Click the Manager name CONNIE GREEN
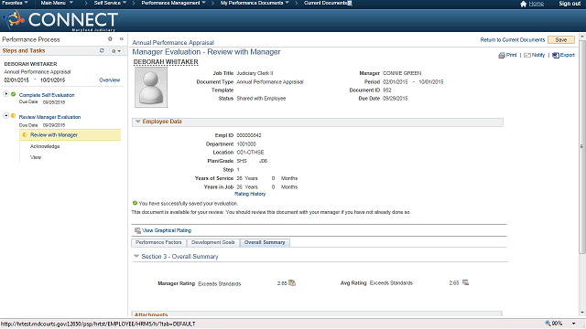 point(402,73)
